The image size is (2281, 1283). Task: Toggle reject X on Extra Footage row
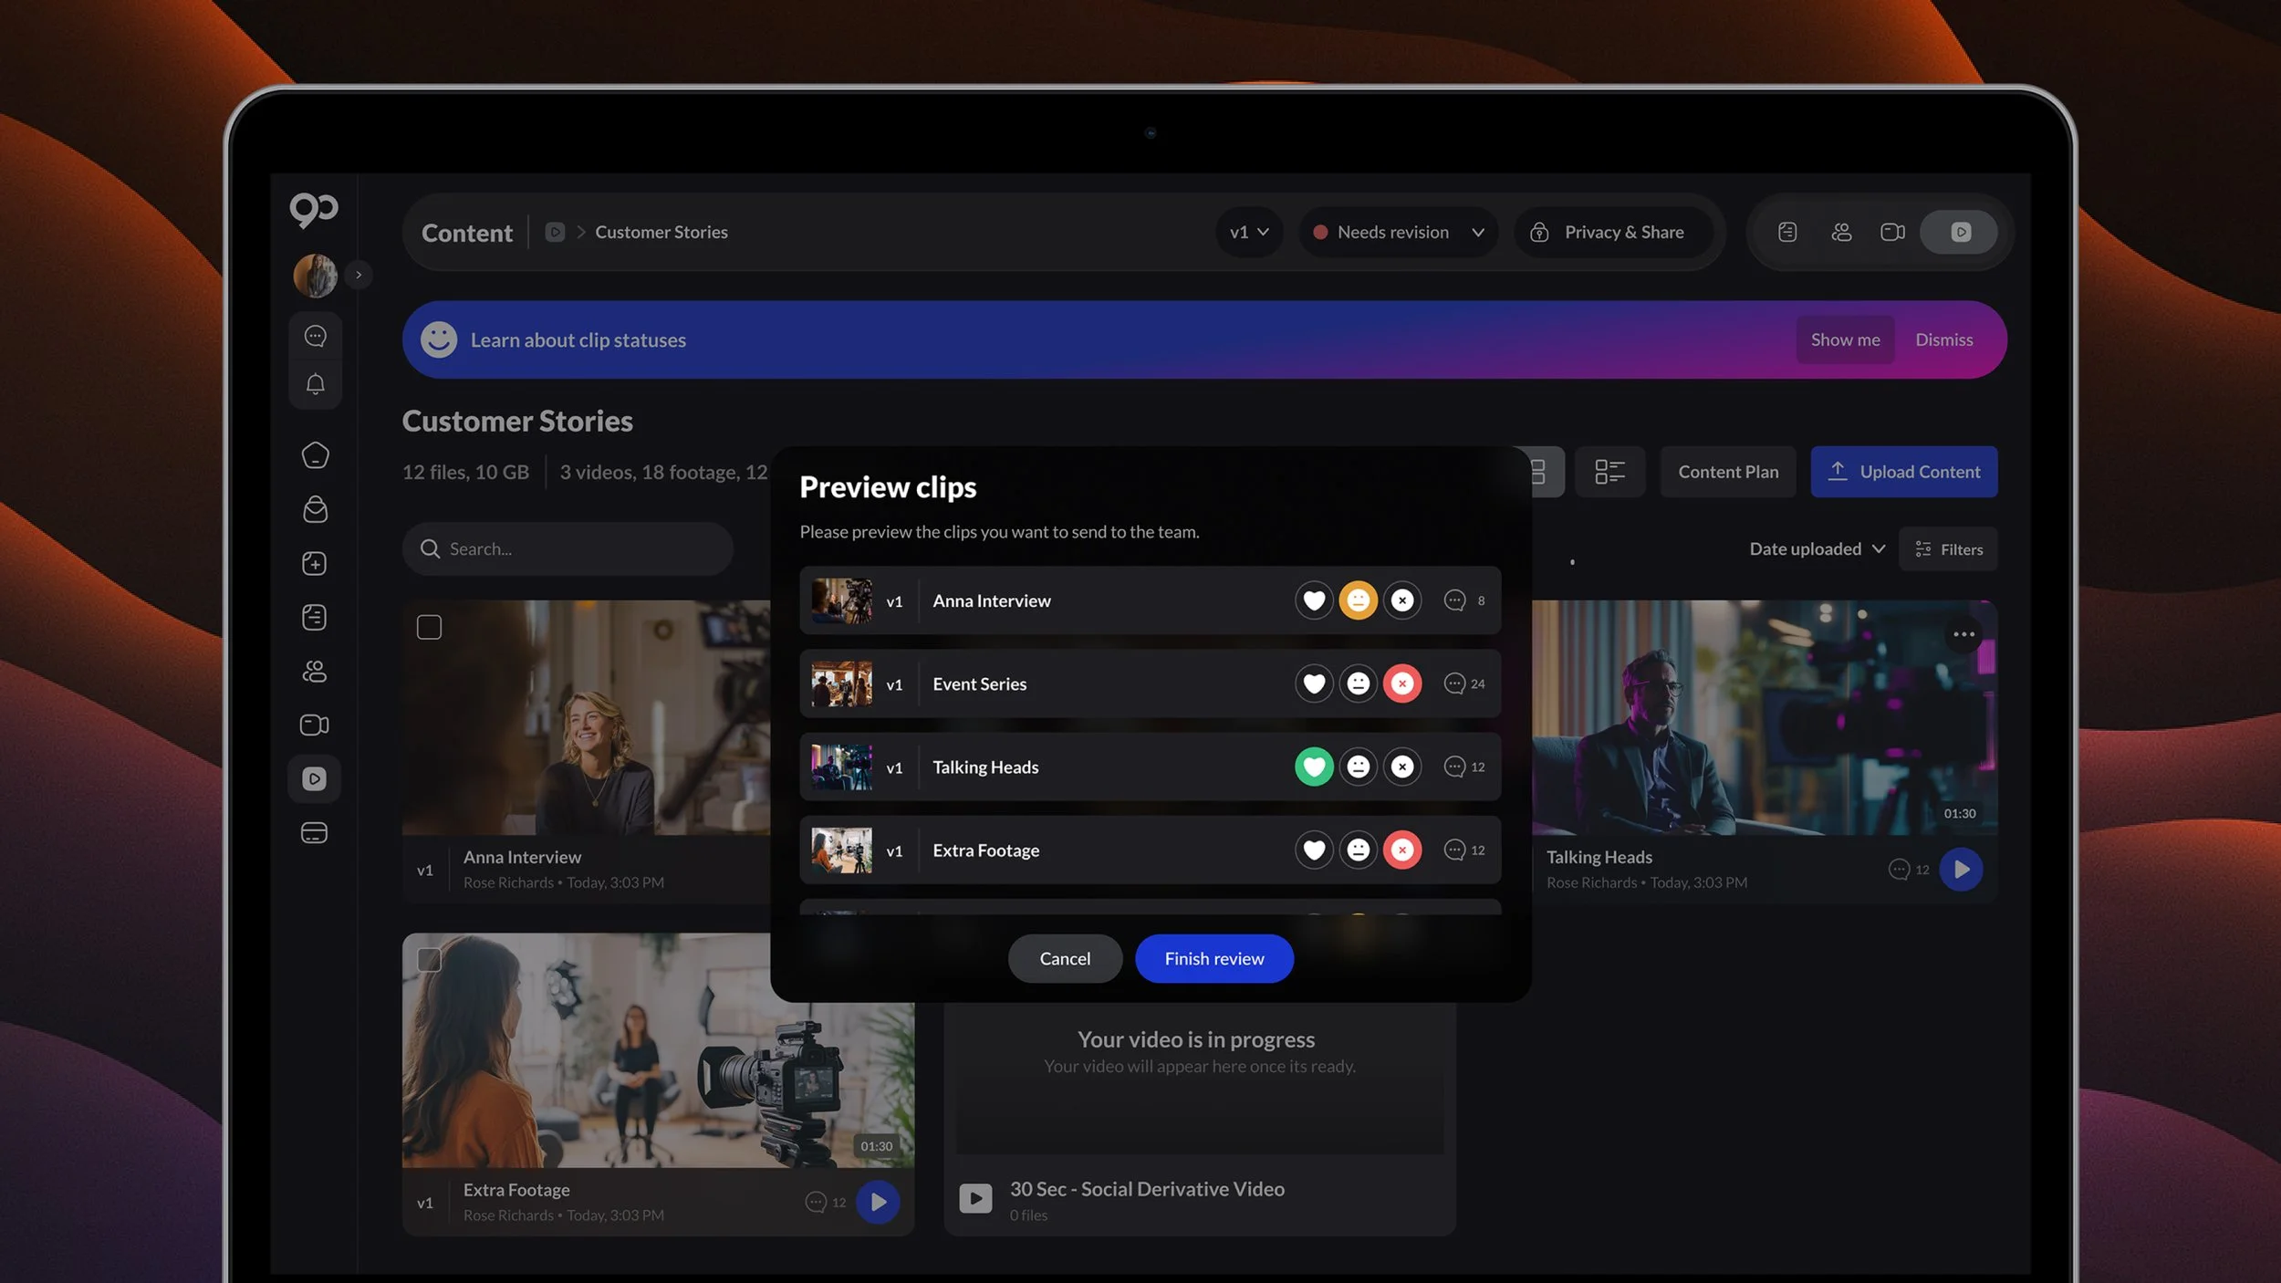(x=1402, y=850)
